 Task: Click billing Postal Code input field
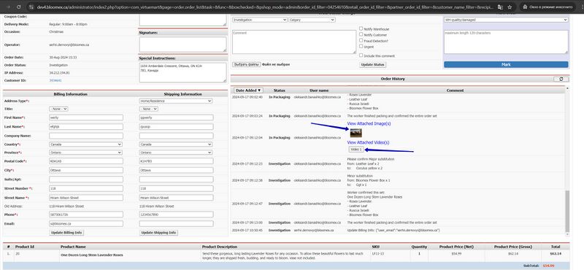tap(86, 161)
